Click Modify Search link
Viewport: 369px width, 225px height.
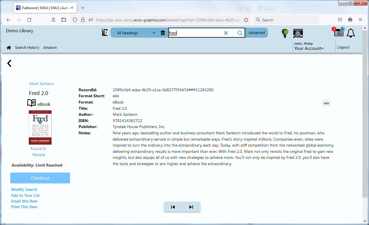(x=24, y=189)
